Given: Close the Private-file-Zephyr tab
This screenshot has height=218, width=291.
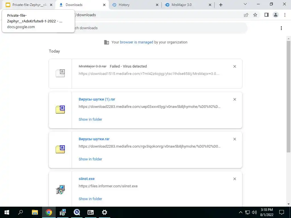Looking at the screenshot, I should (x=51, y=5).
